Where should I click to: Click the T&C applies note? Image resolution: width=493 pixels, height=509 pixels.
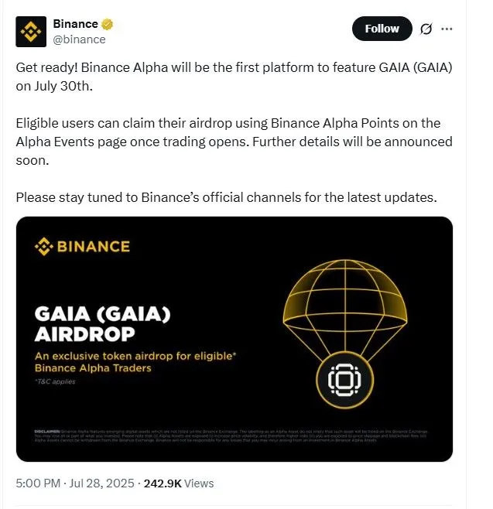click(x=55, y=381)
